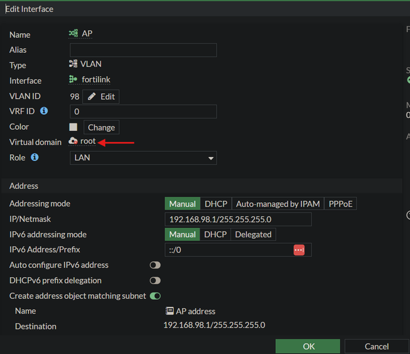The image size is (410, 354).
Task: Open the Role LAN dropdown
Action: pyautogui.click(x=144, y=158)
